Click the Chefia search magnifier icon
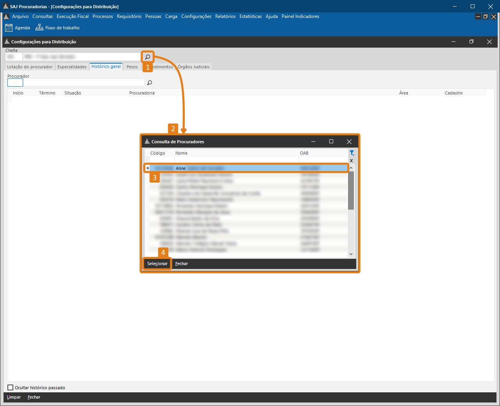 click(x=148, y=57)
